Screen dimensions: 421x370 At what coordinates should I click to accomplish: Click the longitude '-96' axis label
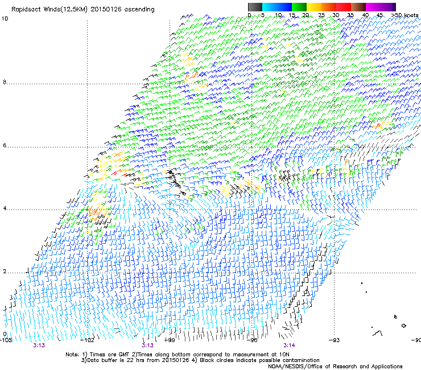[x=252, y=340]
